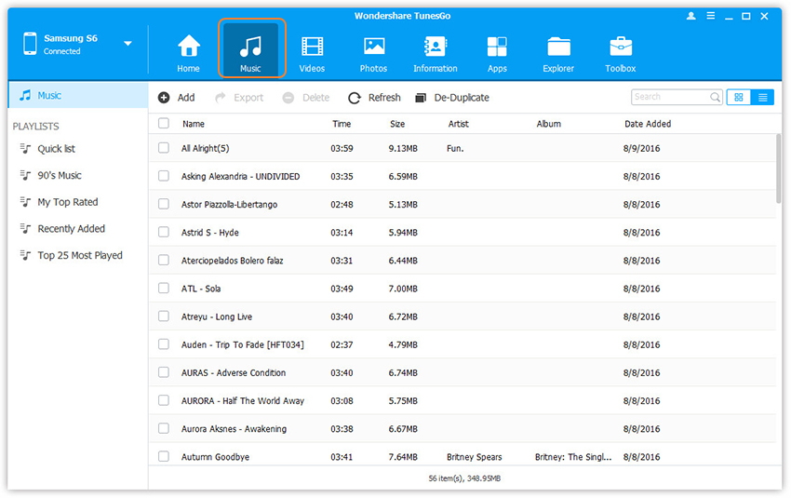This screenshot has width=791, height=498.
Task: Check the Asking Alexandria - UNDIVIDED checkbox
Action: (164, 176)
